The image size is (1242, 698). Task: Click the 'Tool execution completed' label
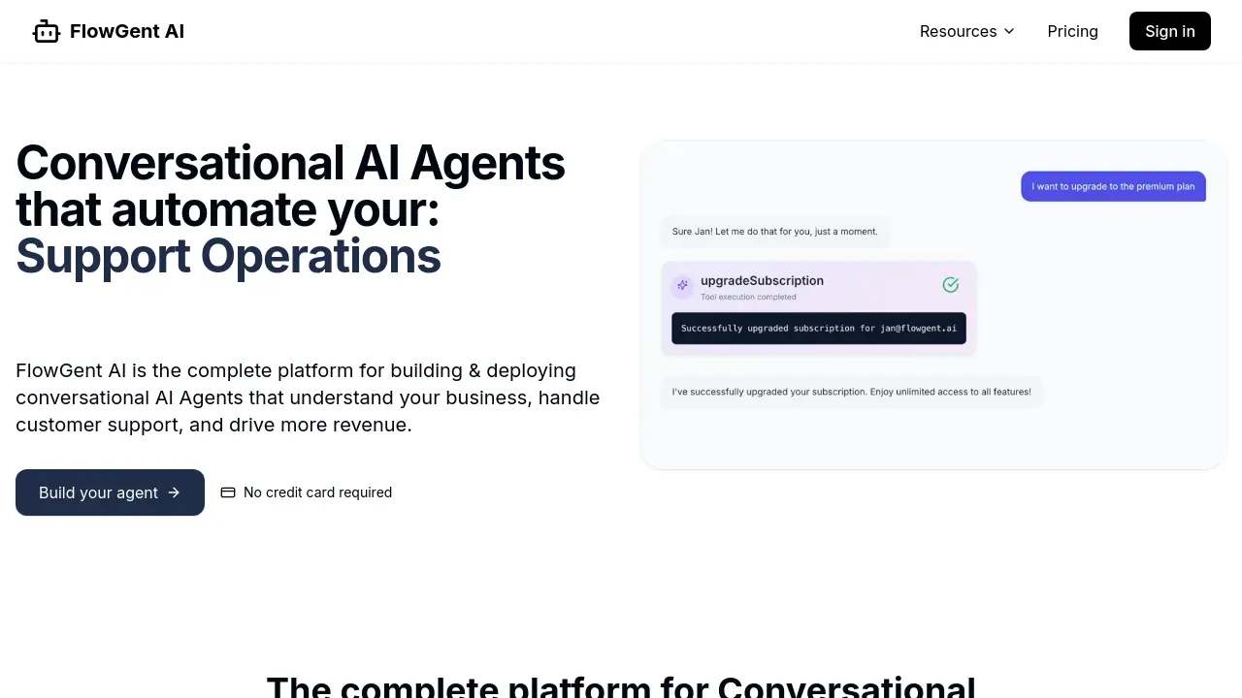point(748,297)
